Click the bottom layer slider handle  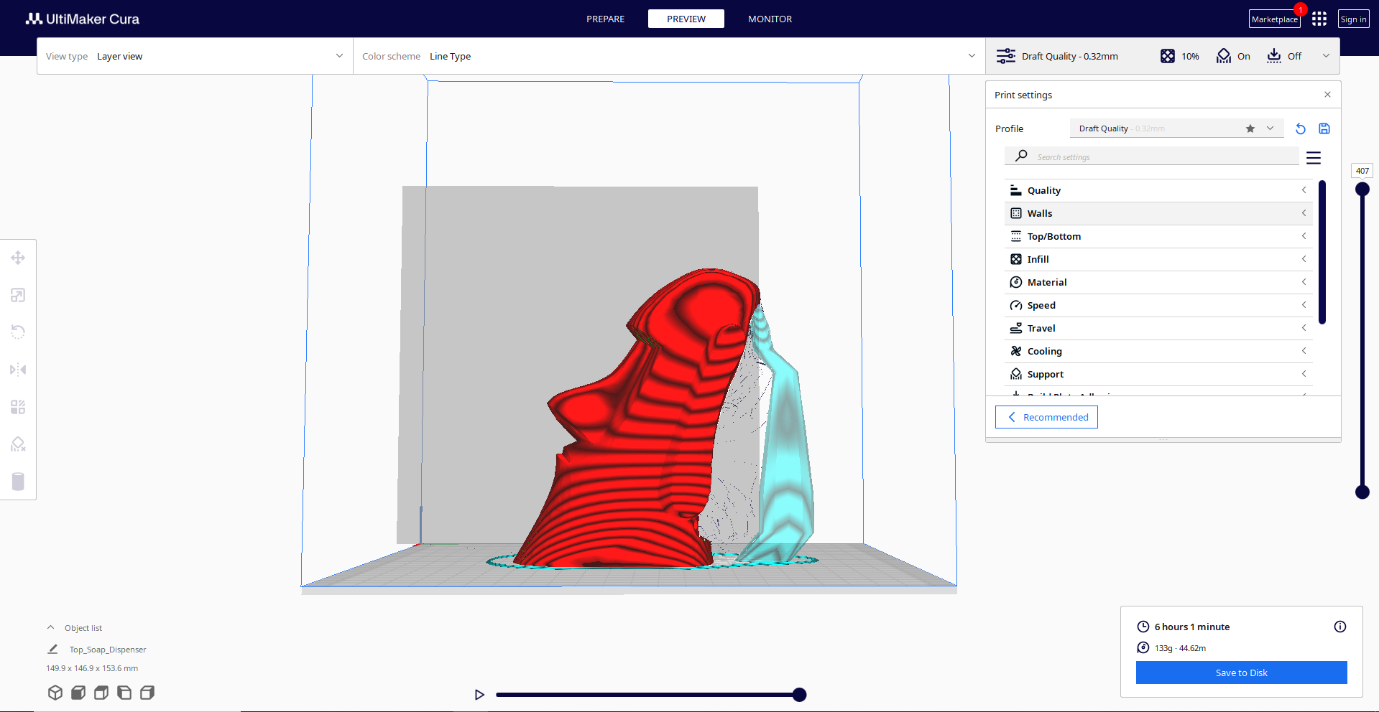click(1362, 492)
